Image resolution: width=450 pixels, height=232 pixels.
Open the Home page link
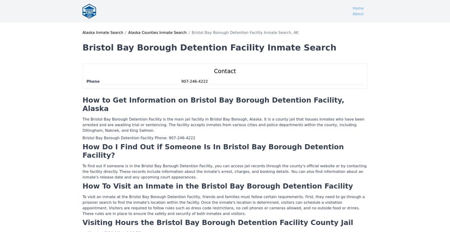tap(358, 8)
